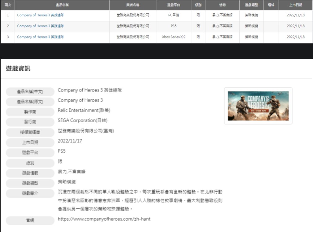Screen dimensions: 313x232
Task: Select the 產品名稱(中文) field label
Action: click(x=30, y=92)
